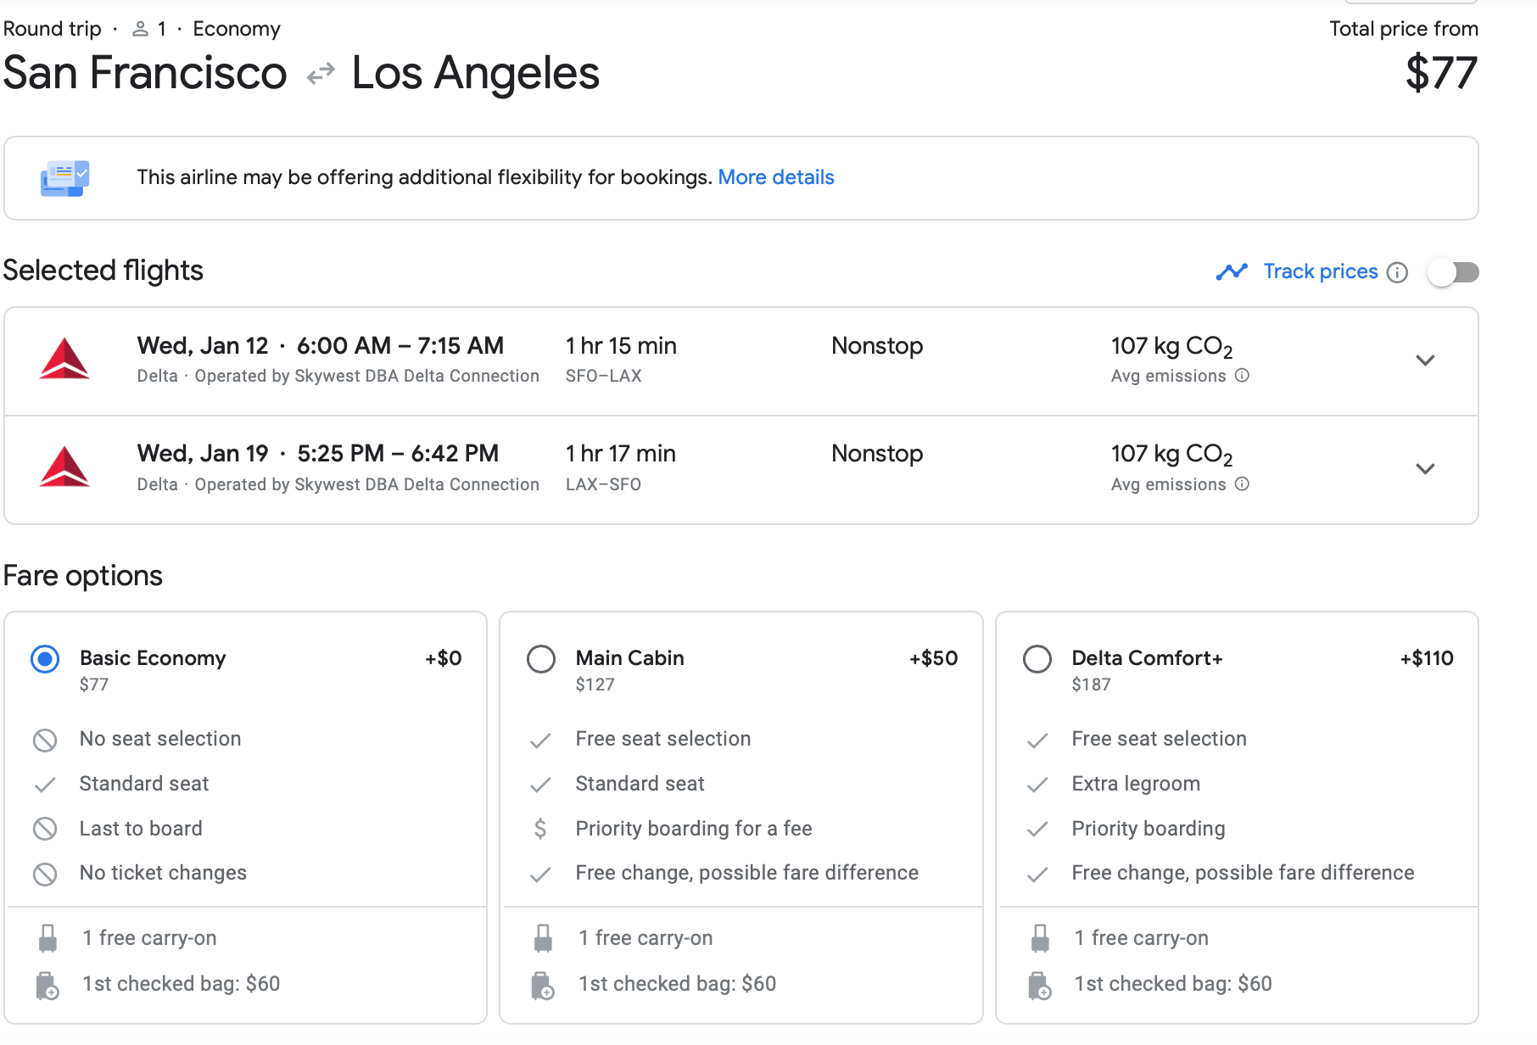Click the Main Cabin $127 price

click(595, 685)
